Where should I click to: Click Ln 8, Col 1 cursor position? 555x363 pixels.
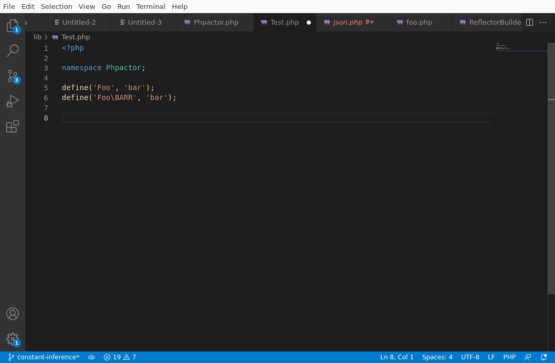click(x=397, y=357)
